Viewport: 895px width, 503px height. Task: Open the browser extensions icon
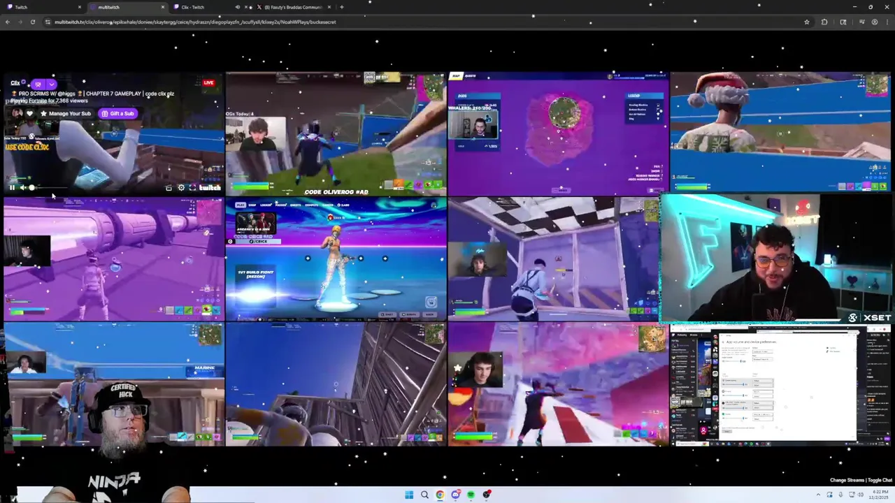click(824, 22)
